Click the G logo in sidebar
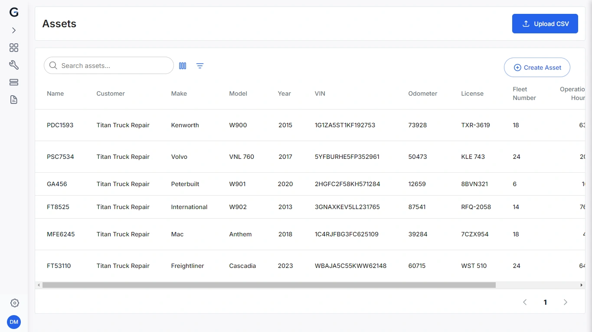 (14, 13)
